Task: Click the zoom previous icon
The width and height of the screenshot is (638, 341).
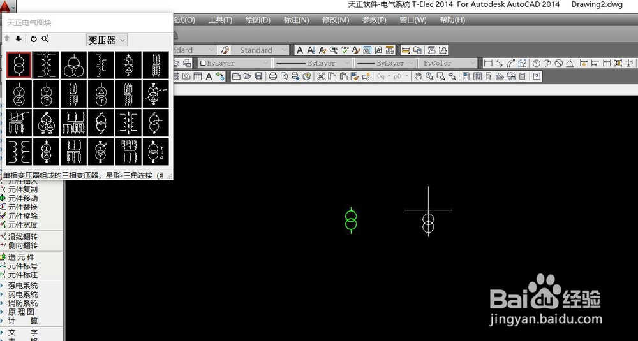Action: (x=452, y=76)
